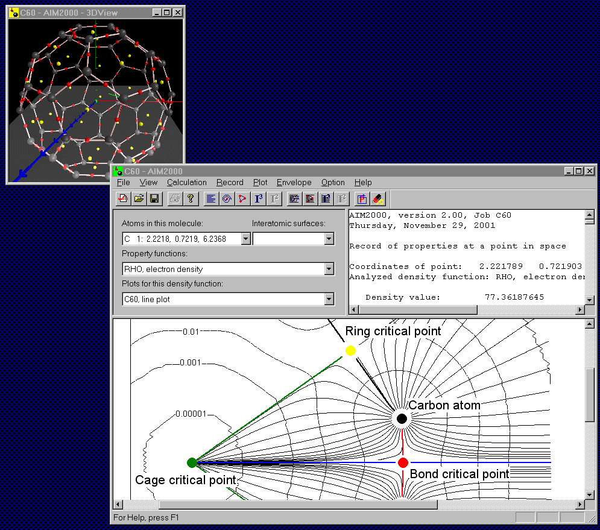Minimize the main C60 - AIM2000 window

[569, 171]
